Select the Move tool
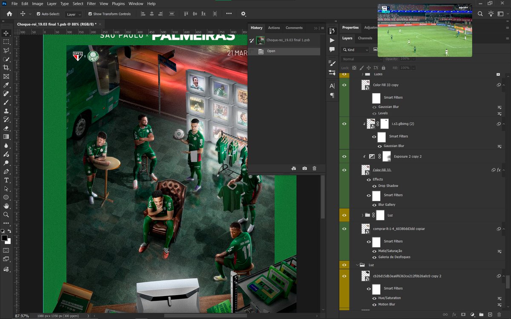The width and height of the screenshot is (511, 319). pyautogui.click(x=6, y=33)
